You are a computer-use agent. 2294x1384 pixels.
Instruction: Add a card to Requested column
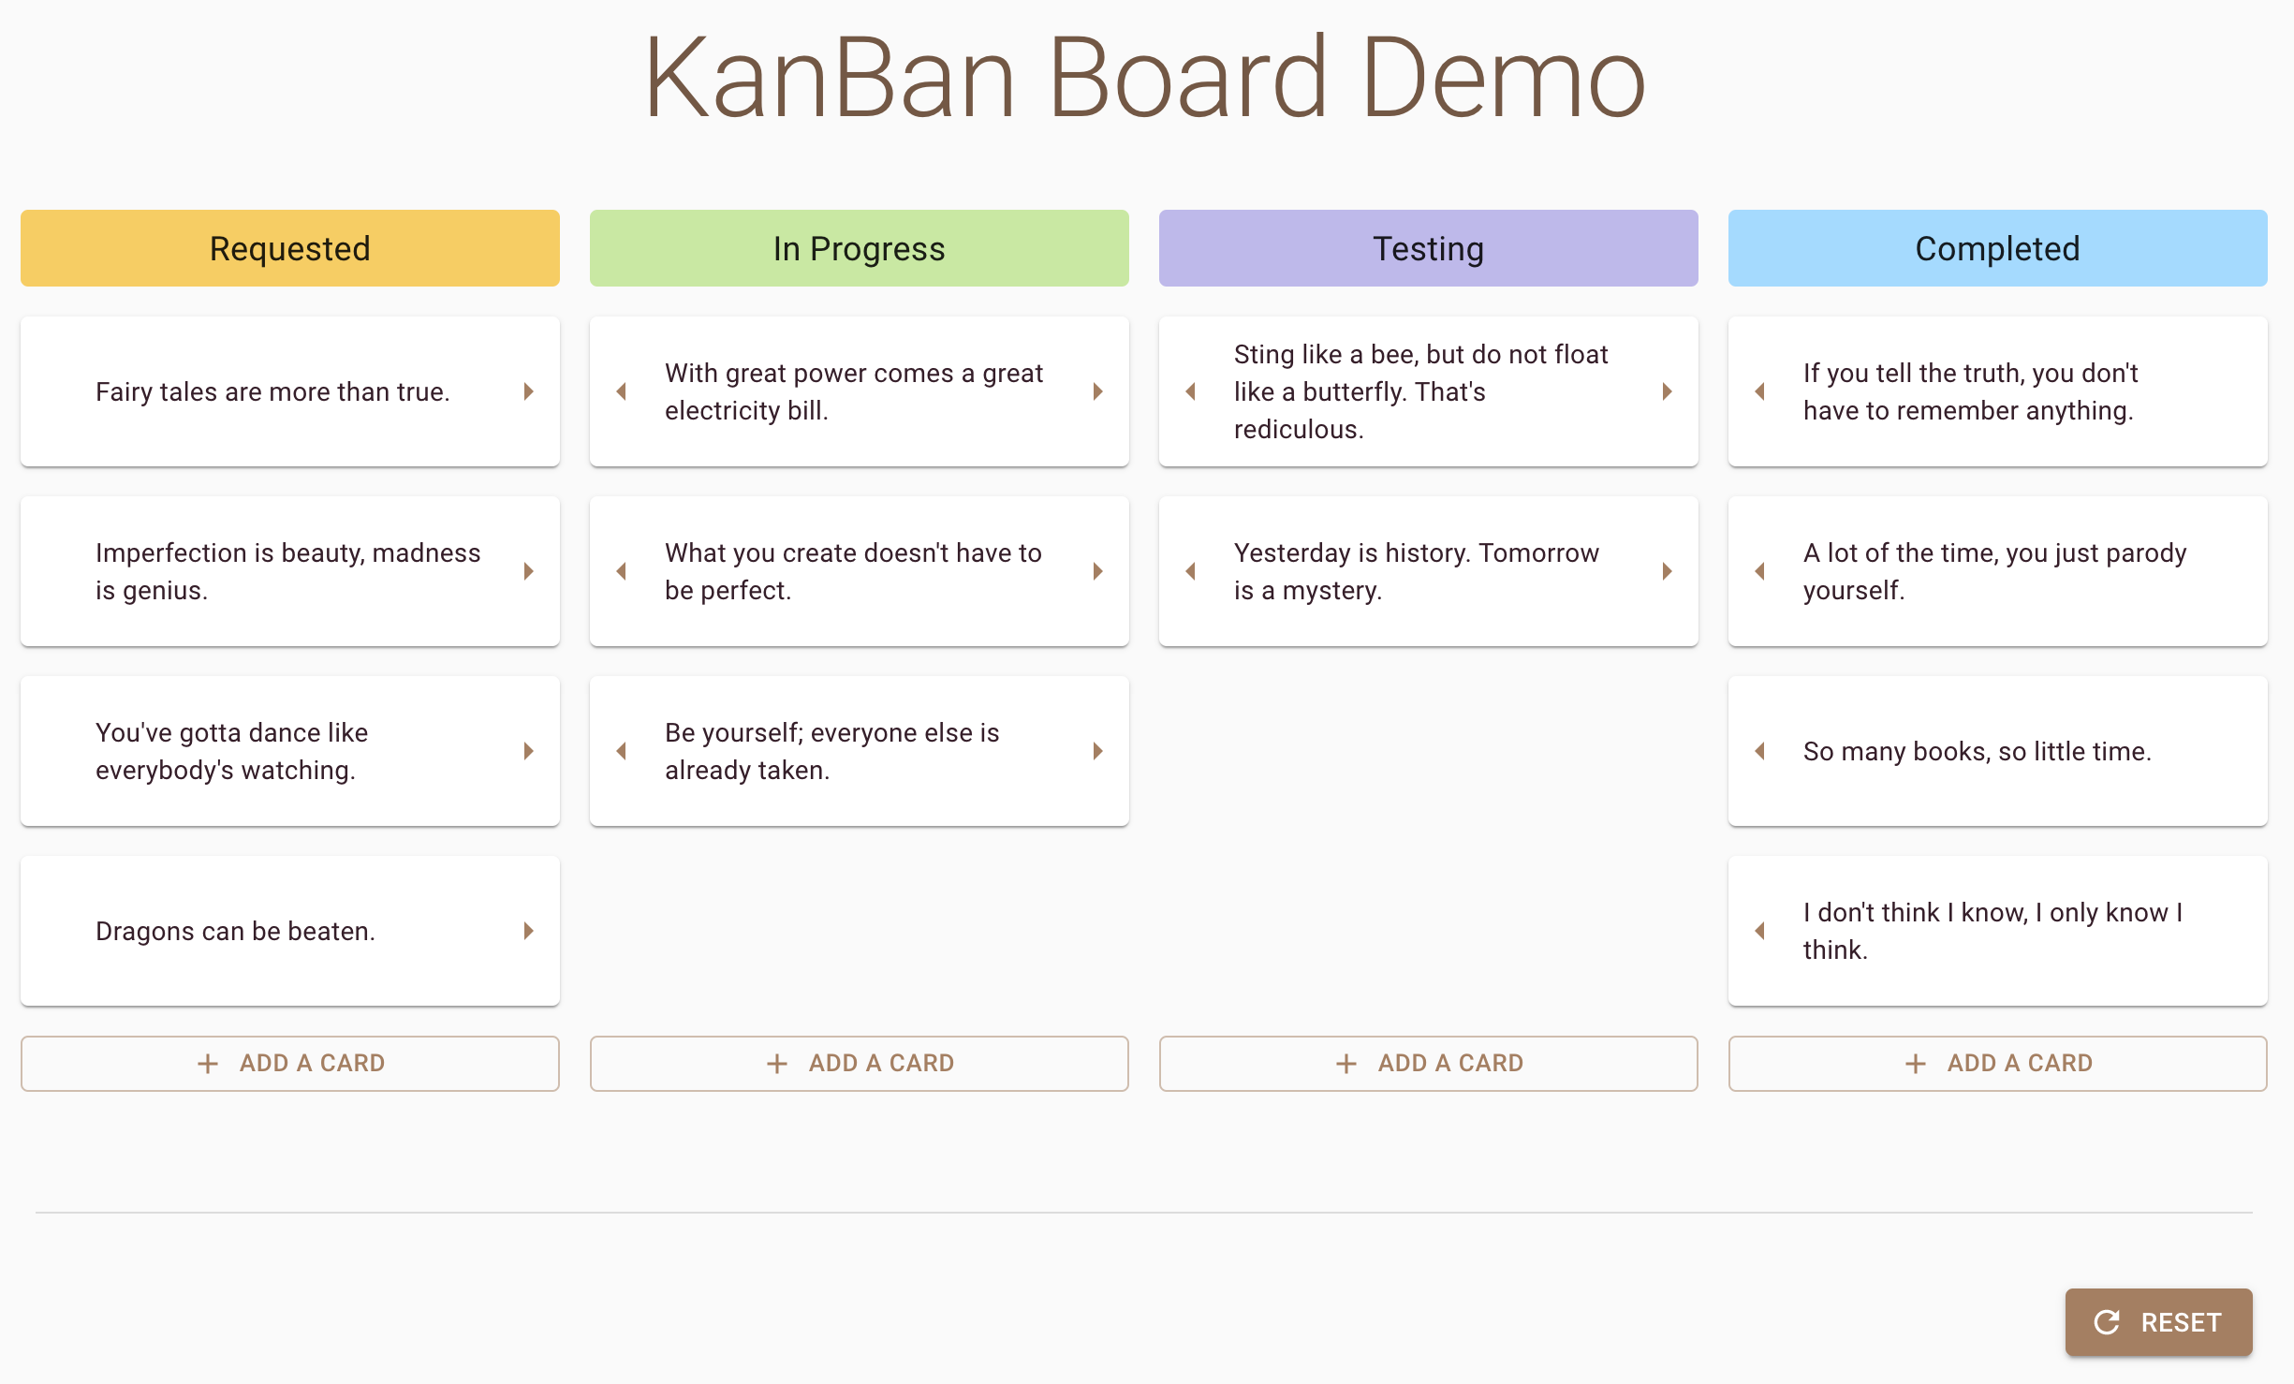[x=290, y=1063]
